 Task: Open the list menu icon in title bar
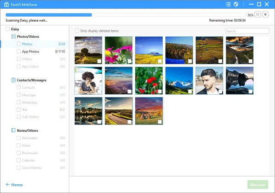point(229,5)
